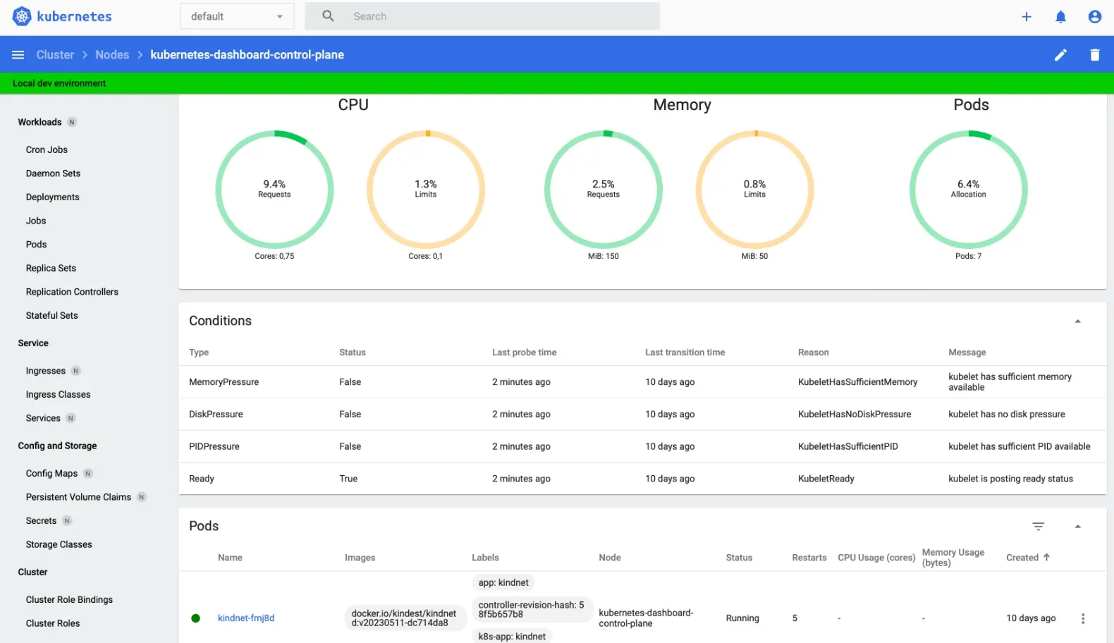This screenshot has width=1114, height=643.
Task: Open Daemon Sets in sidebar
Action: 53,173
